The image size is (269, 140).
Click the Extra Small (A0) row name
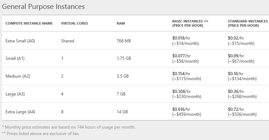(20, 41)
